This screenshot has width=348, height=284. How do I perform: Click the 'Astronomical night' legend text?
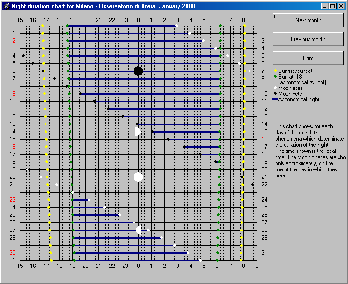299,99
